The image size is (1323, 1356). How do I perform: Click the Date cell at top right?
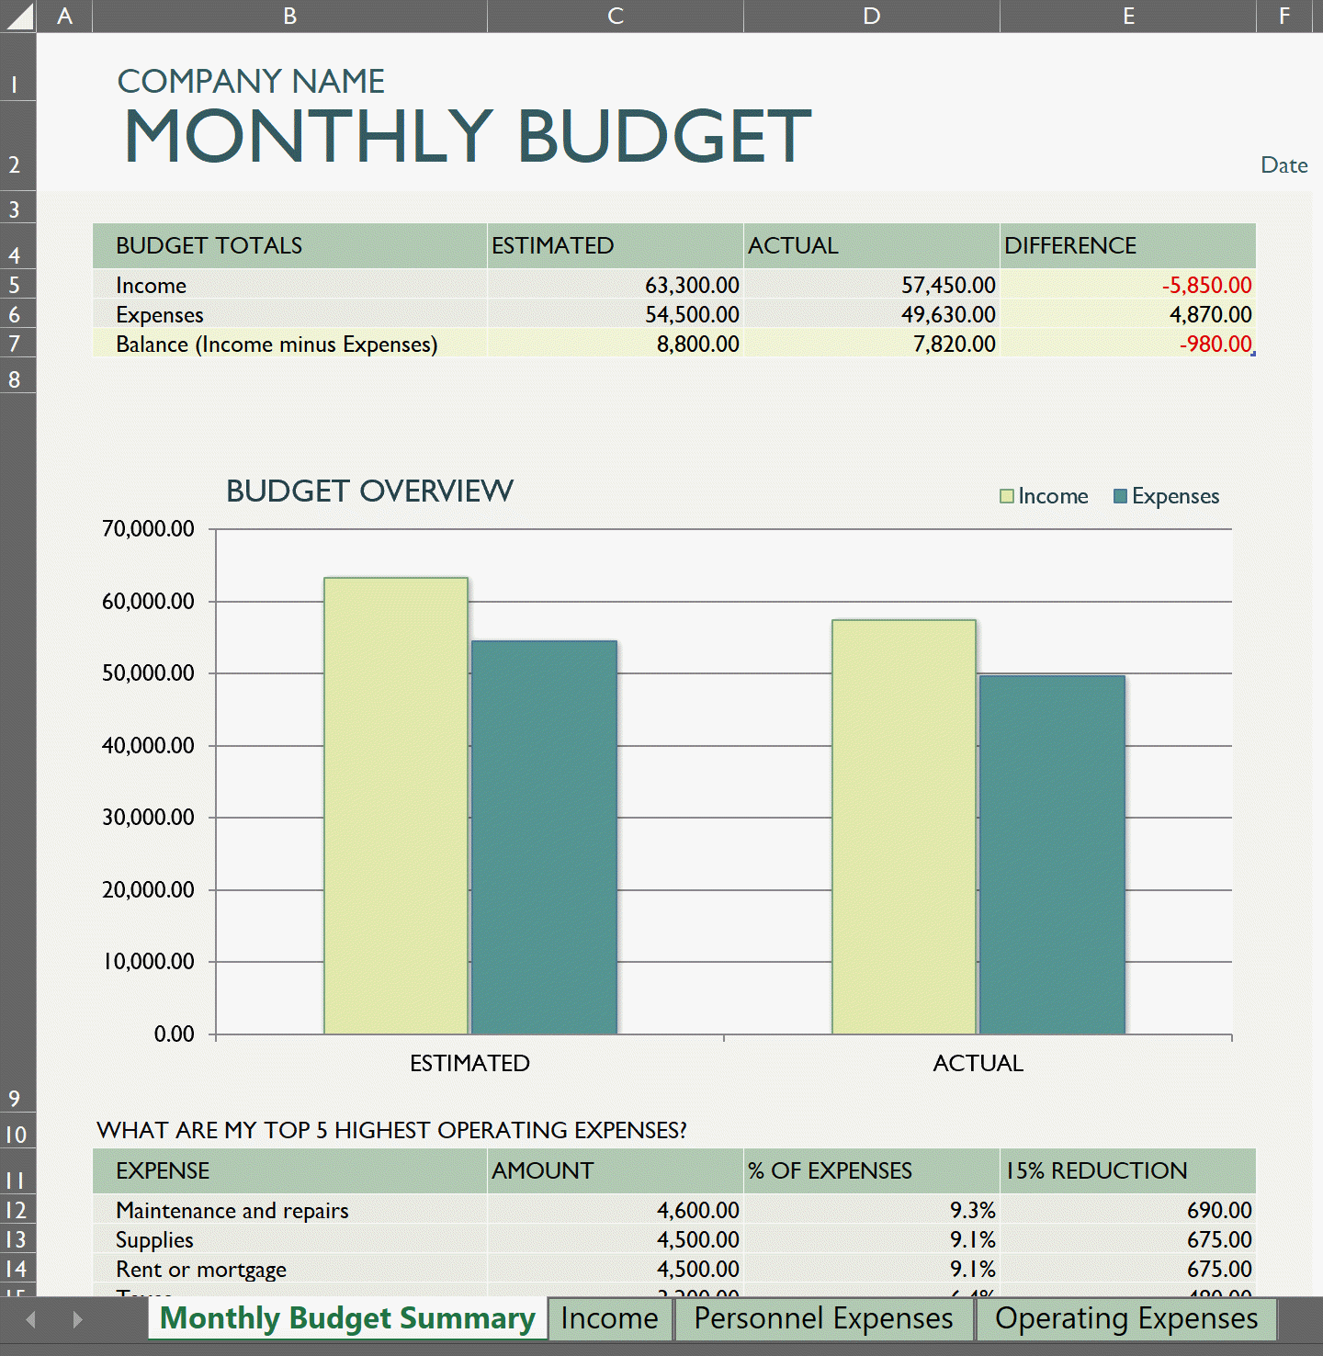pos(1283,165)
